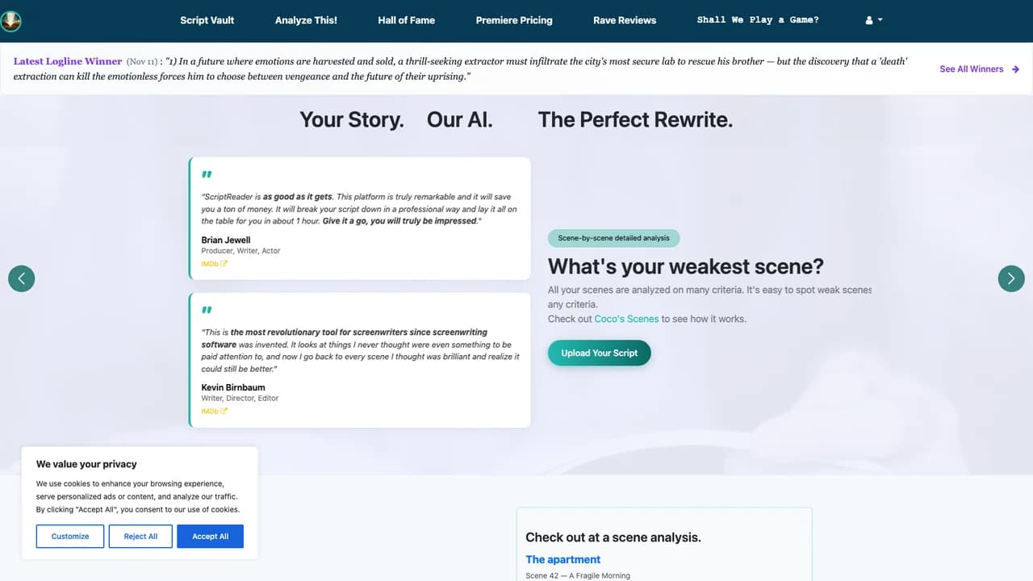
Task: Click Scene 42 — A Fragile Morning text
Action: [578, 575]
